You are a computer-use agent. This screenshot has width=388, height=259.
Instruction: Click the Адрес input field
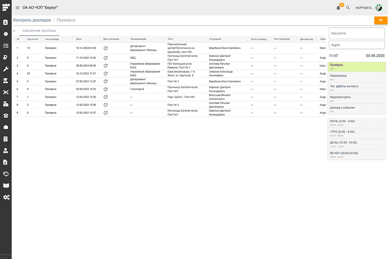(357, 45)
